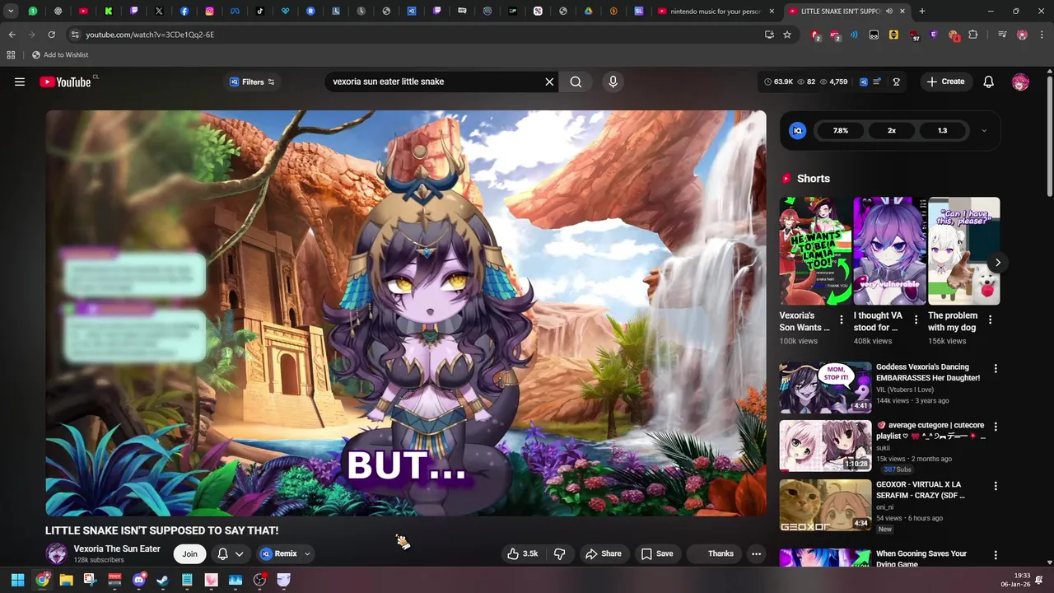Open the vidIQ Filters button

click(x=251, y=82)
